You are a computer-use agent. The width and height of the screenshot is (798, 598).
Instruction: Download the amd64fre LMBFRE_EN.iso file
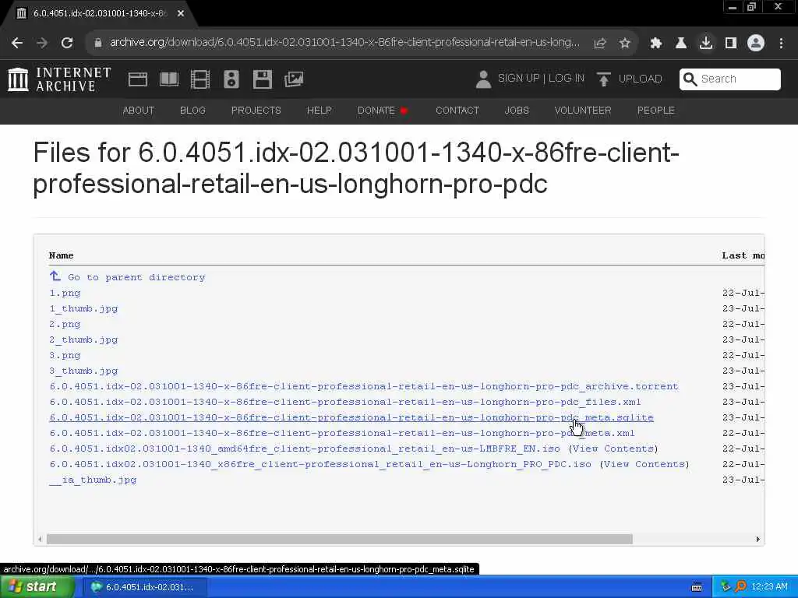[305, 448]
